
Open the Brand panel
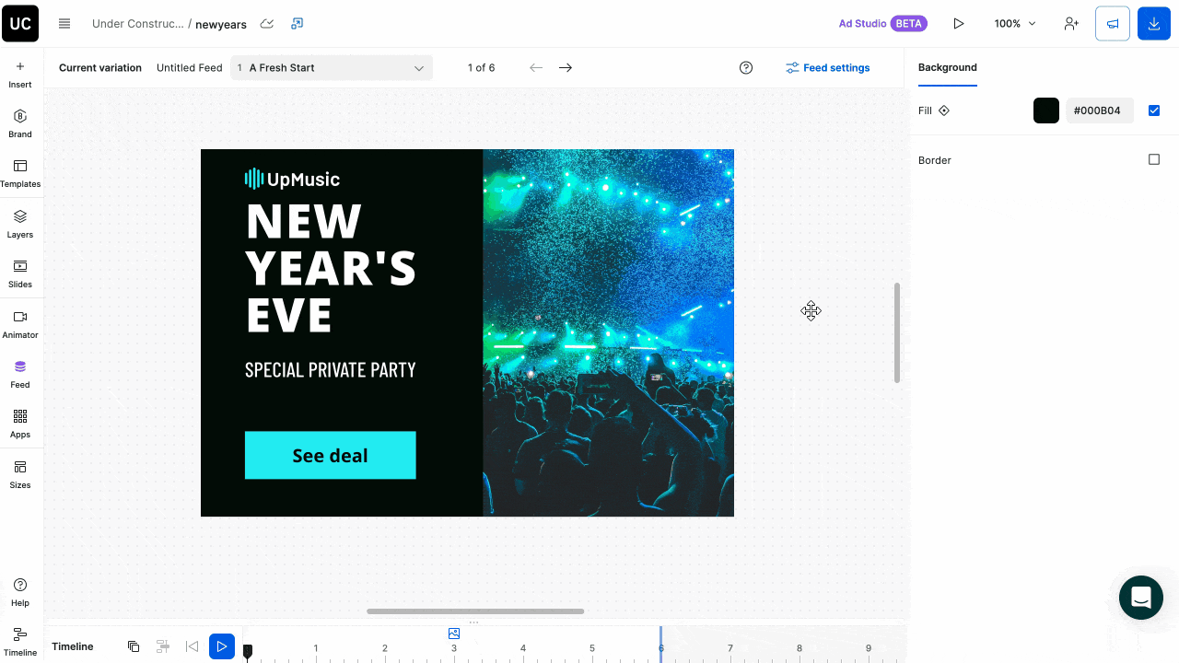click(20, 124)
